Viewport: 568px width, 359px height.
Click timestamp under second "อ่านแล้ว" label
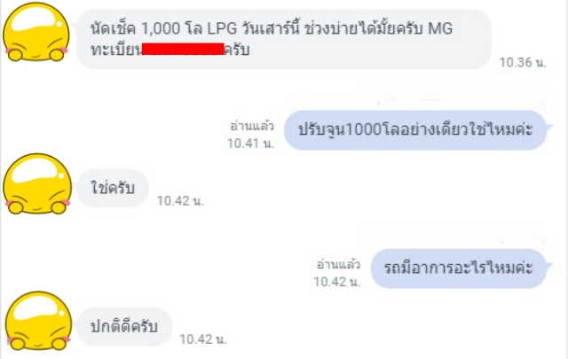click(337, 282)
